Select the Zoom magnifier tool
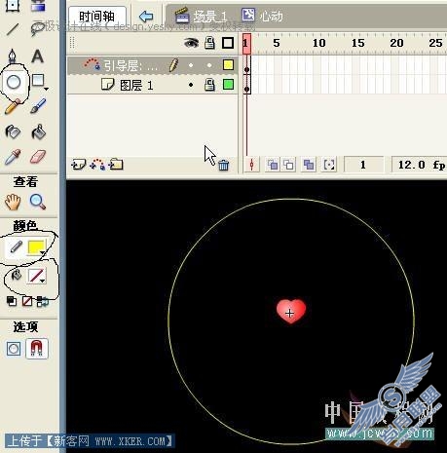The width and height of the screenshot is (447, 453). click(x=38, y=202)
